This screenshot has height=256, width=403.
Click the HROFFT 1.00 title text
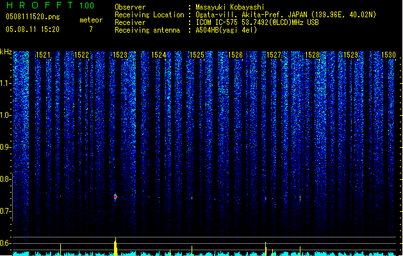50,5
